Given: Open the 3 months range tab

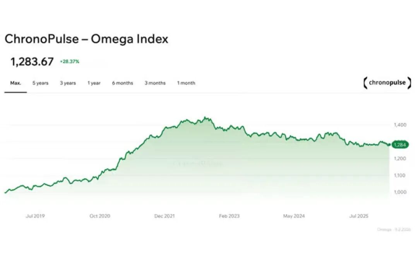Looking at the screenshot, I should click(155, 83).
